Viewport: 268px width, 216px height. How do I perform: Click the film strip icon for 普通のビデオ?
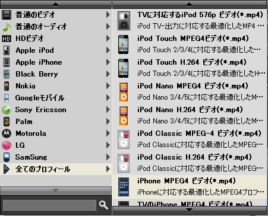(7, 15)
